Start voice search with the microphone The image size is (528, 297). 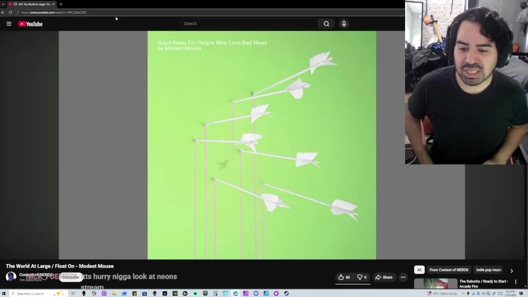(344, 24)
